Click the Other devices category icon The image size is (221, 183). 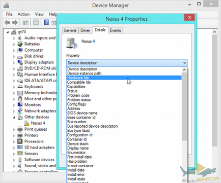(20, 117)
